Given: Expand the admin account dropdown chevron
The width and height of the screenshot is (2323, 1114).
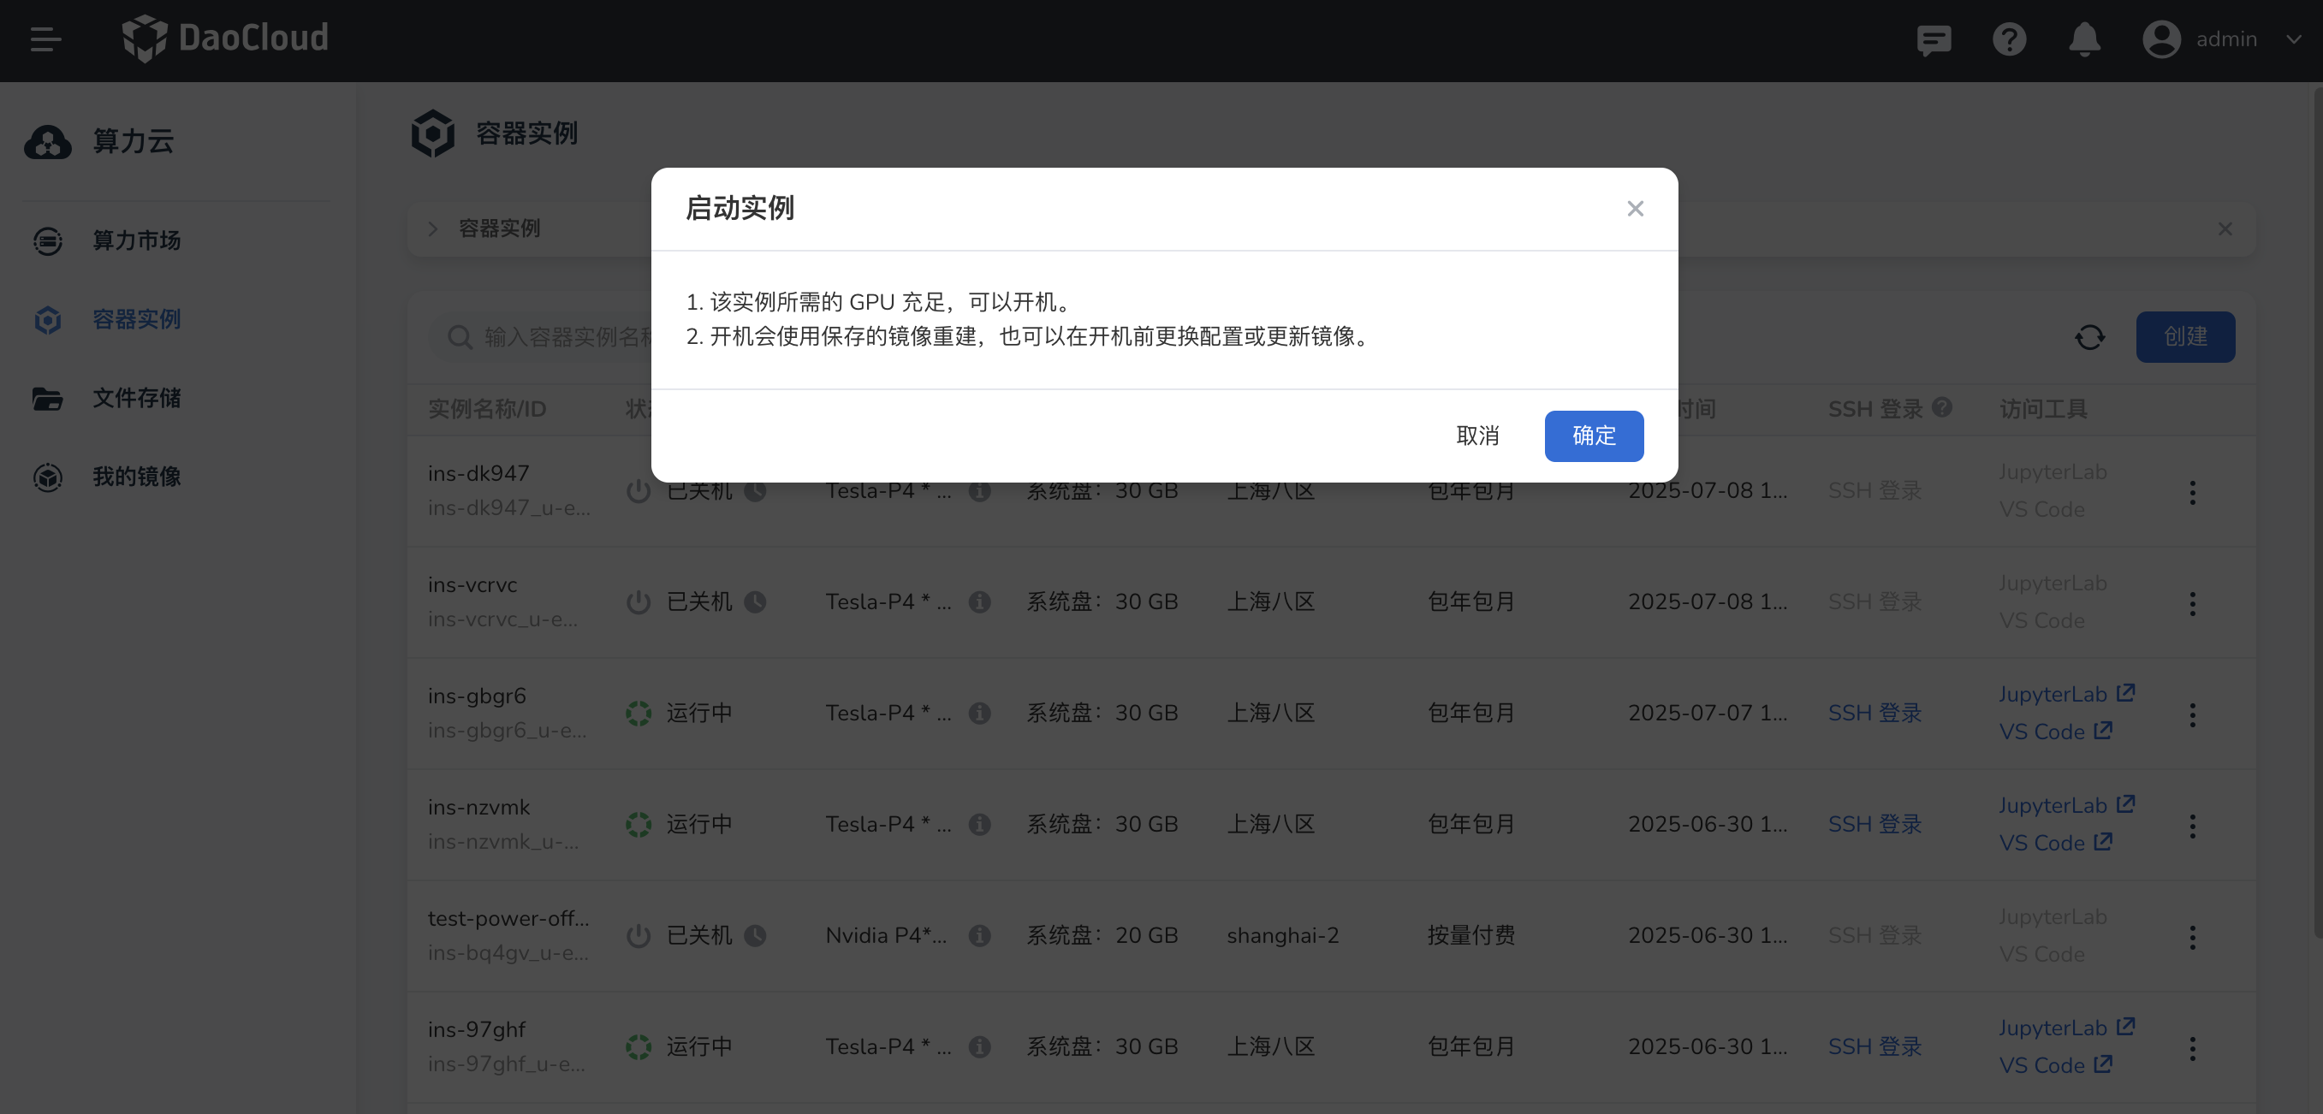Looking at the screenshot, I should pyautogui.click(x=2294, y=39).
